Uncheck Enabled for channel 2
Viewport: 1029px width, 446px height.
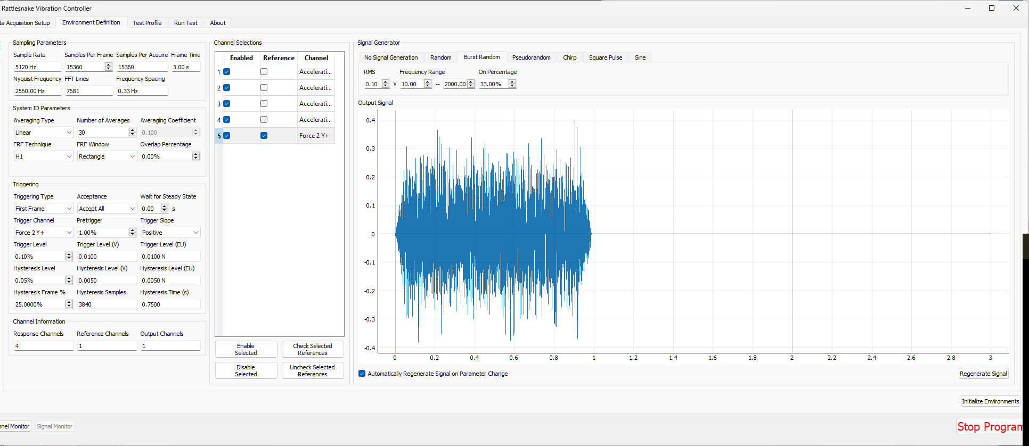tap(227, 88)
